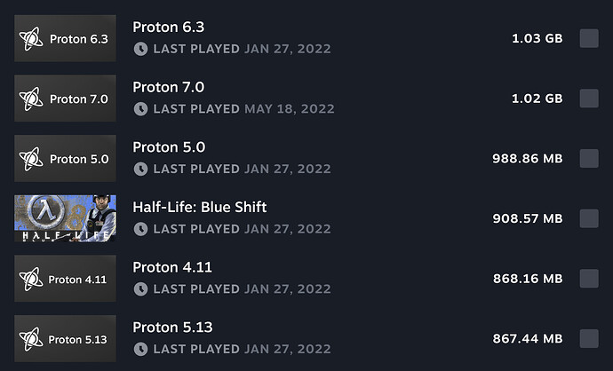Mark the Half-Life: Blue Shift checkbox
613x371 pixels.
click(589, 218)
